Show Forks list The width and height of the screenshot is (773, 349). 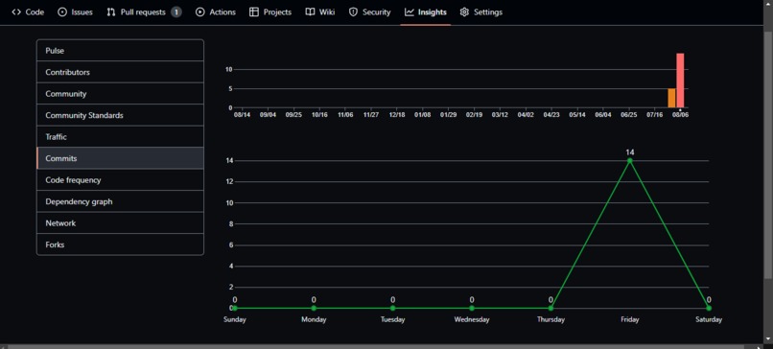[120, 244]
